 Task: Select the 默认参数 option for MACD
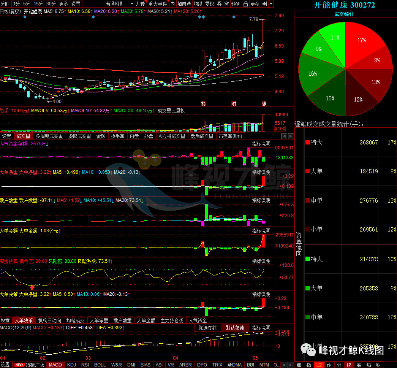pyautogui.click(x=235, y=328)
